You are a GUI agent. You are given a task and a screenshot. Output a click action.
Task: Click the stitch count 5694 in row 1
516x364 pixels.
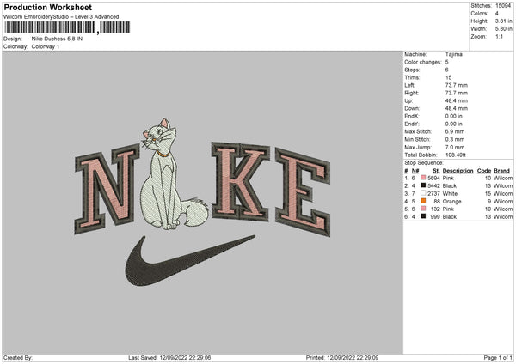(433, 178)
